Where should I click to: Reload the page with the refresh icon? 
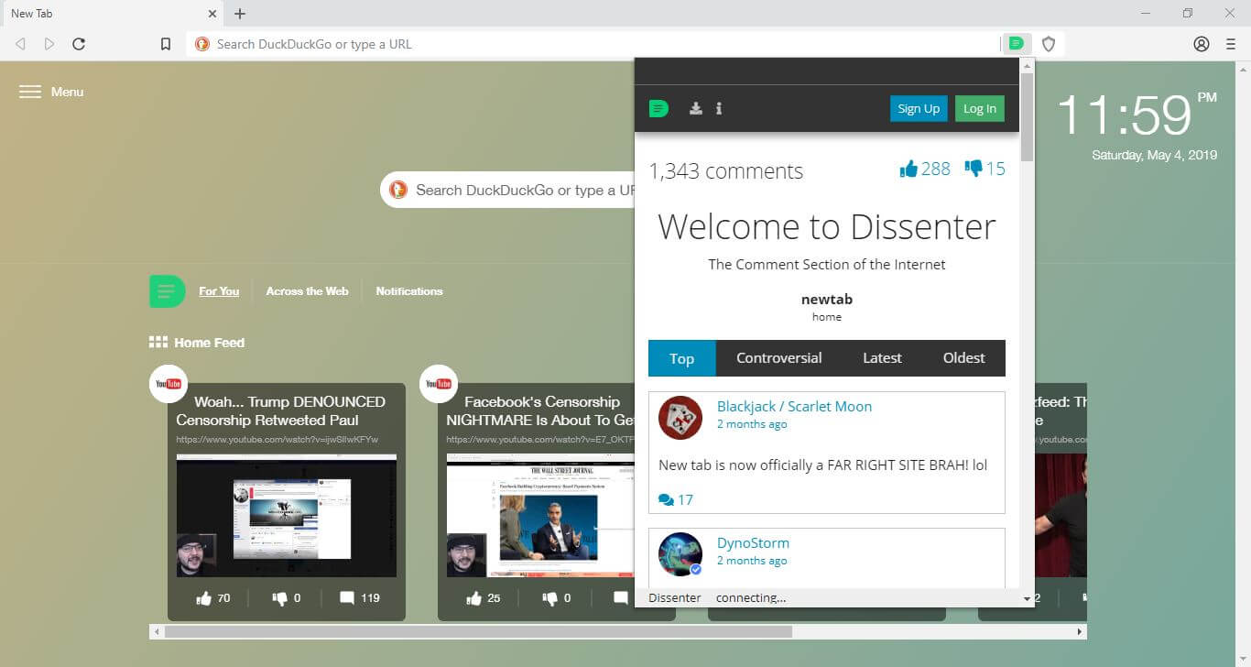(79, 43)
